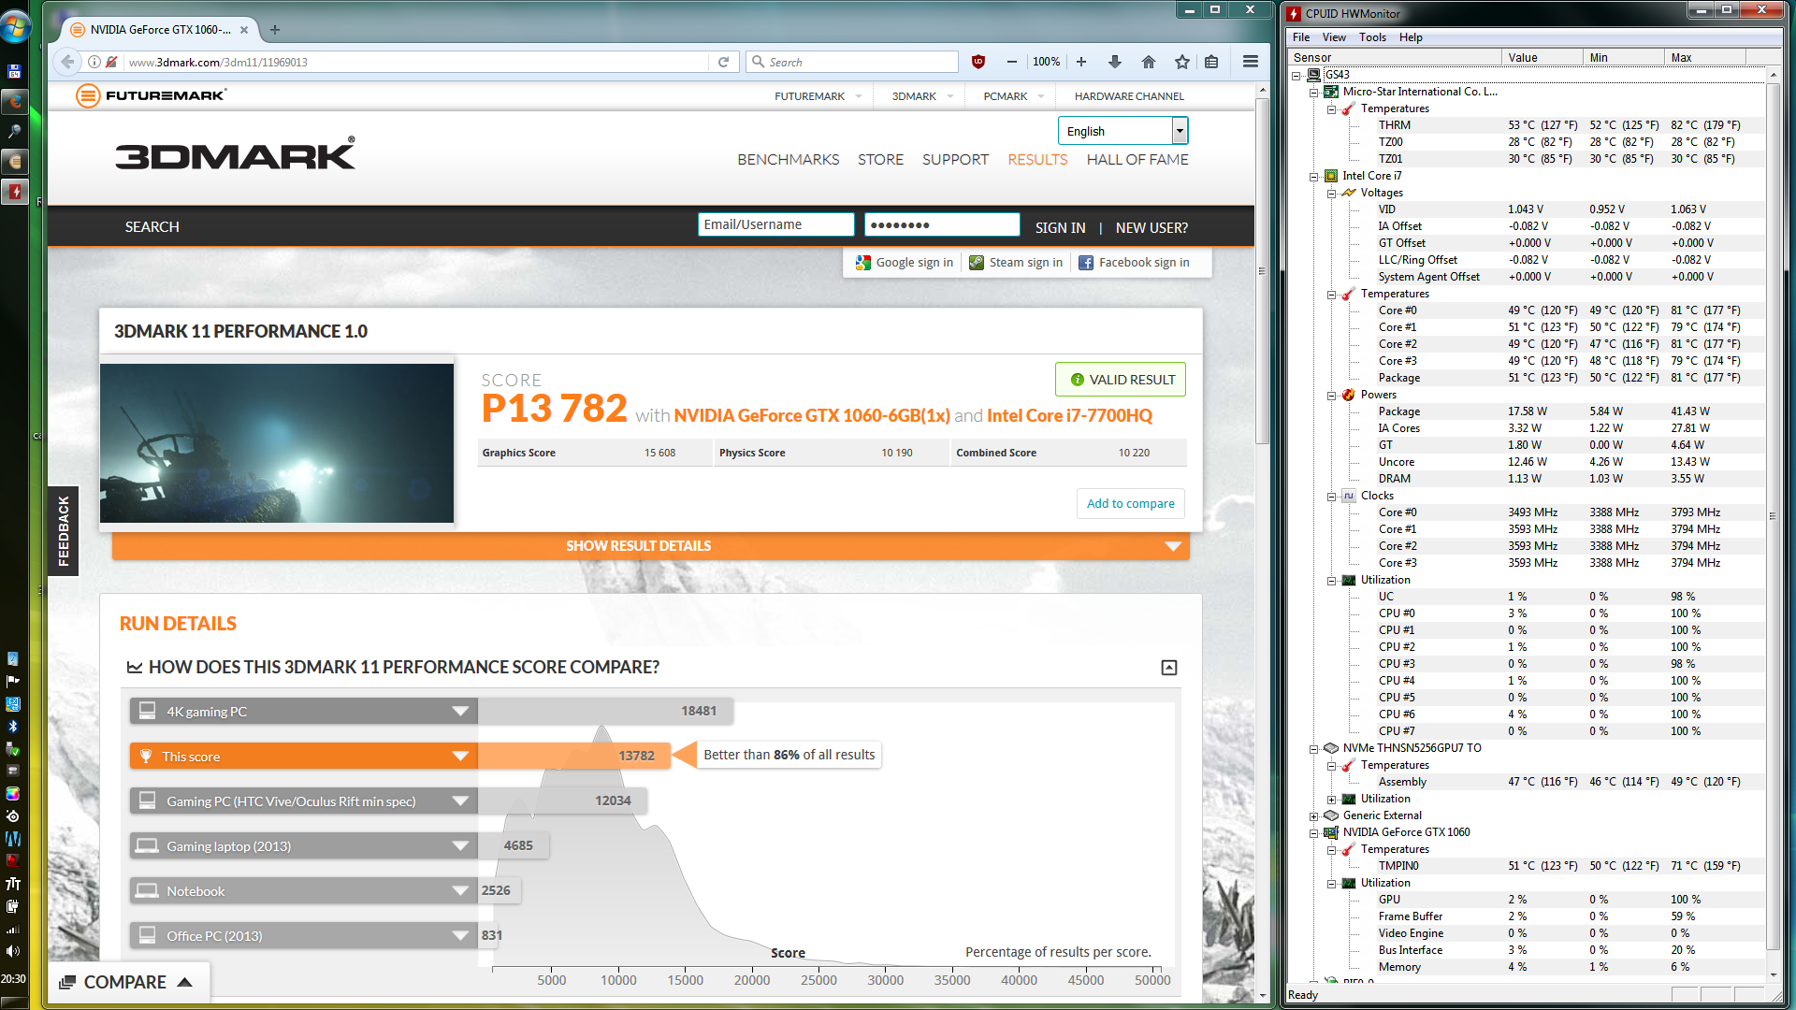Image resolution: width=1796 pixels, height=1010 pixels.
Task: Open a new browser tab
Action: (x=274, y=30)
